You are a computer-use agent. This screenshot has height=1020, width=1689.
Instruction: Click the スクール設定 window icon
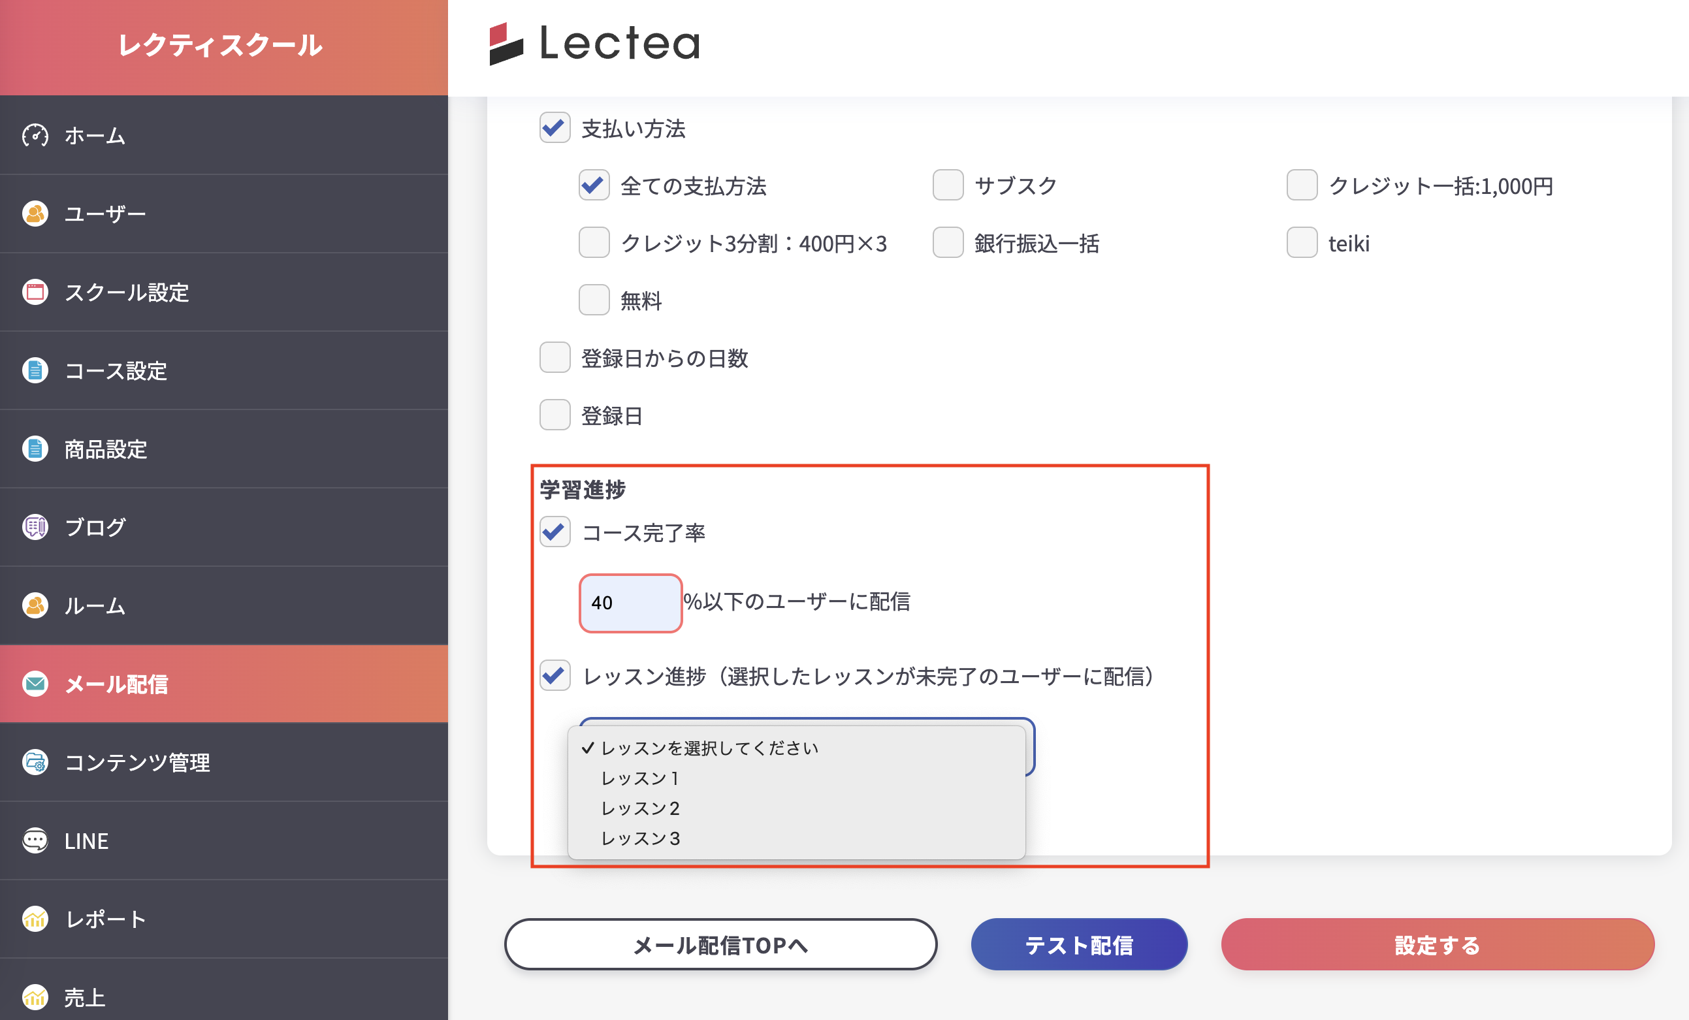click(35, 292)
